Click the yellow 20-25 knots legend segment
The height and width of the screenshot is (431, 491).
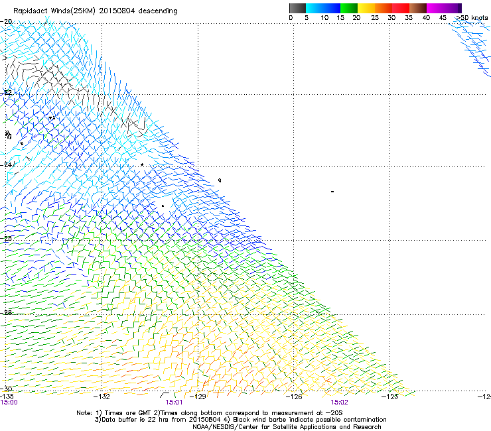366,8
